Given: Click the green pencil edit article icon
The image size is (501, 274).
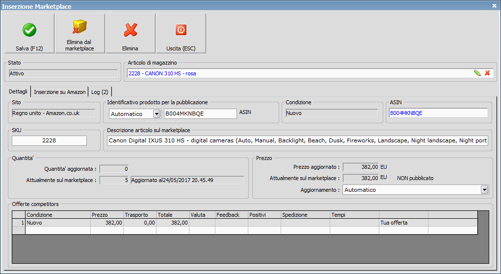Looking at the screenshot, I should pos(477,73).
